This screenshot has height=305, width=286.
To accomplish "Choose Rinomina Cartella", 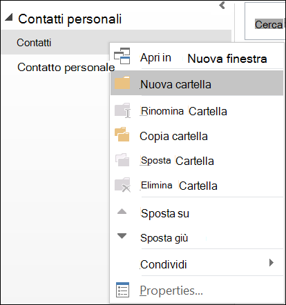I will 197,111.
